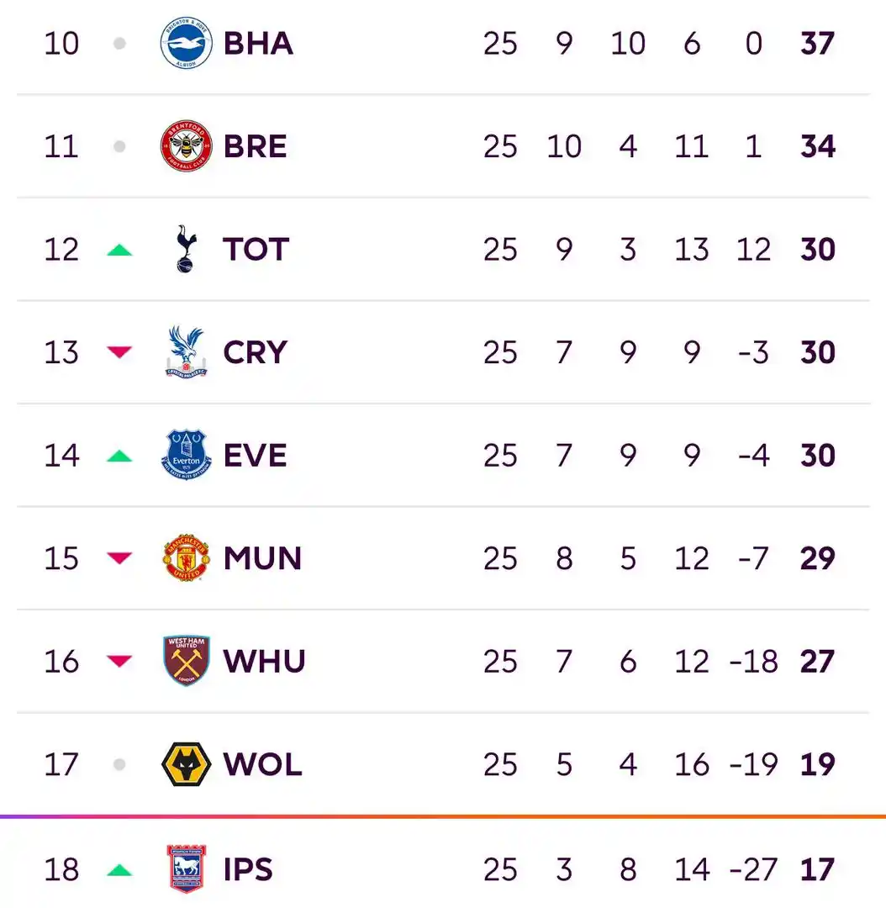Click the red down arrow beside MUN
The width and height of the screenshot is (886, 908).
[x=119, y=558]
